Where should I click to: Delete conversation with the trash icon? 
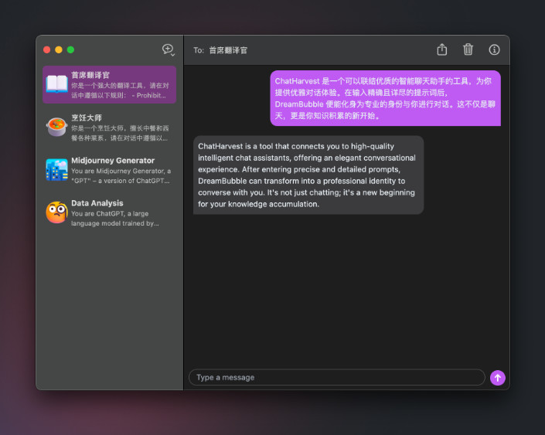[468, 49]
